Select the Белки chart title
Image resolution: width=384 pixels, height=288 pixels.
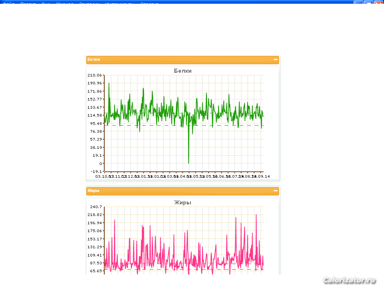[183, 71]
